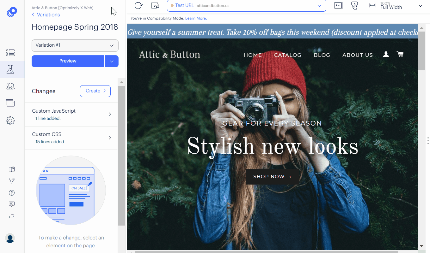Open the feedback chat bubble icon
430x253 pixels.
(12, 204)
